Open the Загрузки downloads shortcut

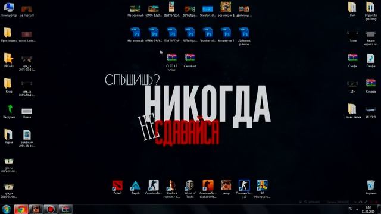pos(9,111)
